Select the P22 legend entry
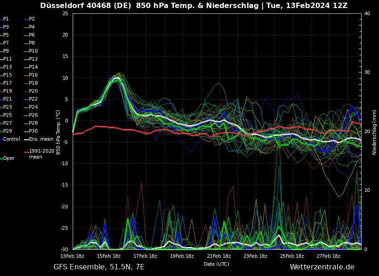Image resolution: width=379 pixels, height=276 pixels. pyautogui.click(x=33, y=99)
